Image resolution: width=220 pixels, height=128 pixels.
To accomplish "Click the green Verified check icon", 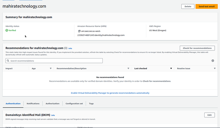I will point(7,30).
